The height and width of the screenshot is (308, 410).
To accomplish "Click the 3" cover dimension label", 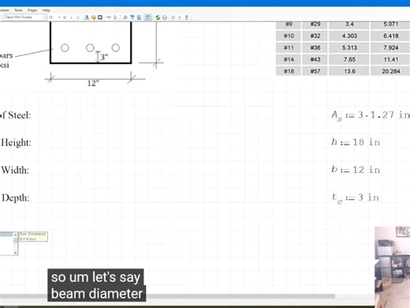I will [104, 57].
